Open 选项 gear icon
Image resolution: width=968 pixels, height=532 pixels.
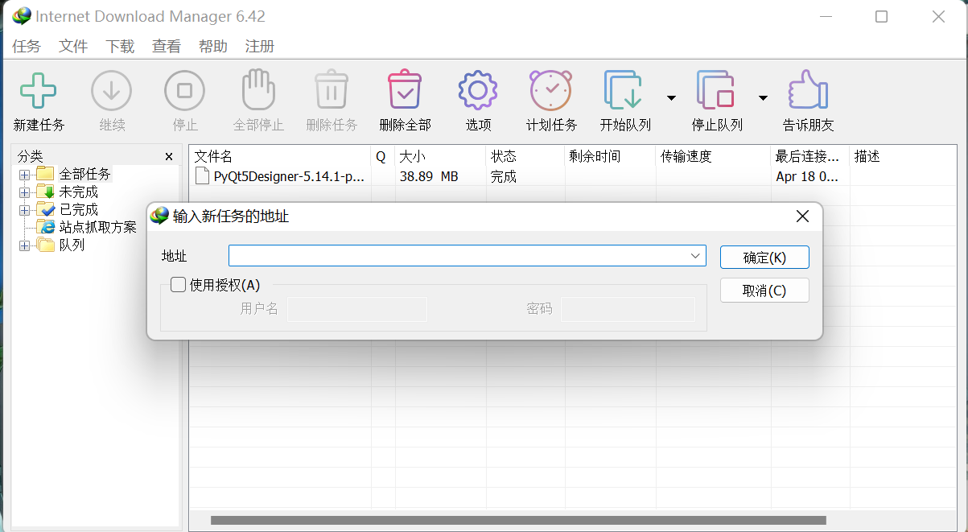point(478,90)
